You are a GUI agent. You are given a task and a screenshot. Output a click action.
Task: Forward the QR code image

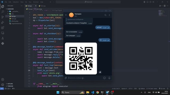click(100, 72)
